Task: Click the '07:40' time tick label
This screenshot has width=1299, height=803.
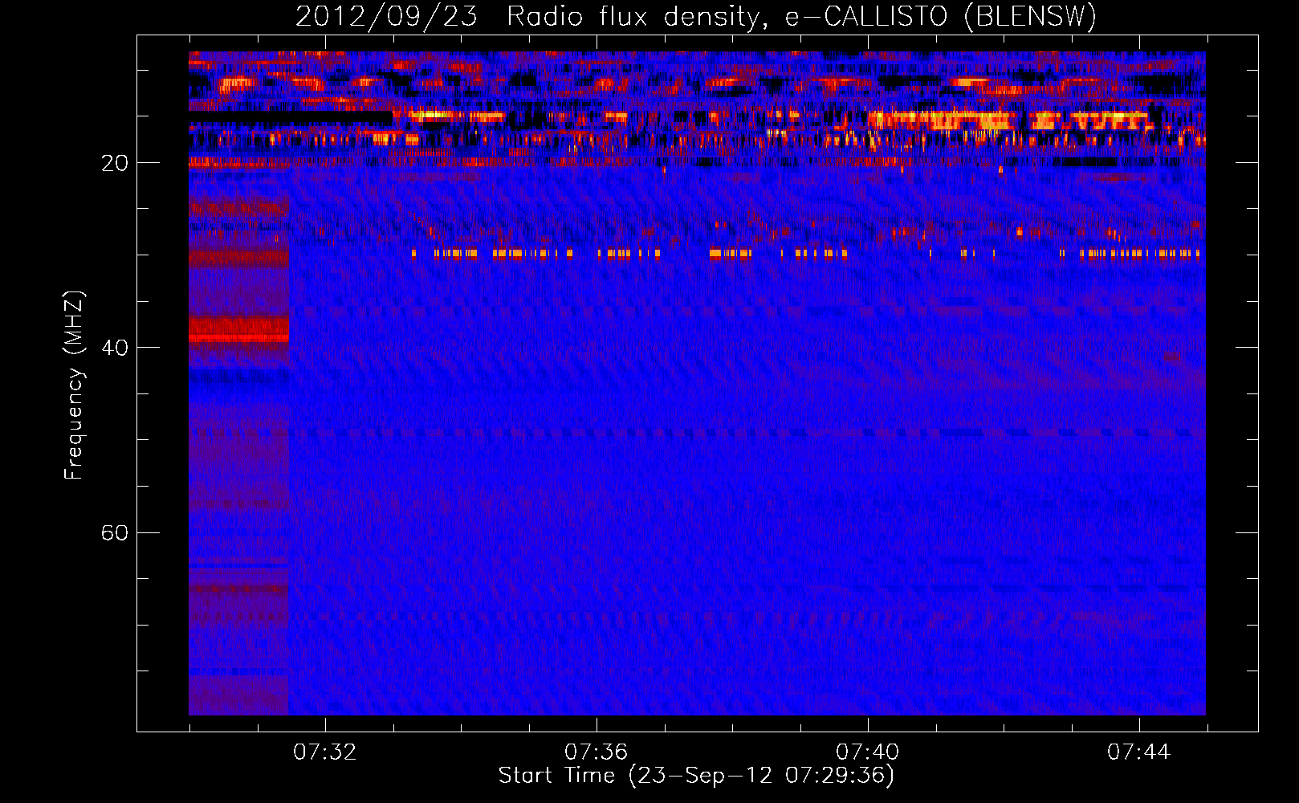Action: [x=867, y=752]
